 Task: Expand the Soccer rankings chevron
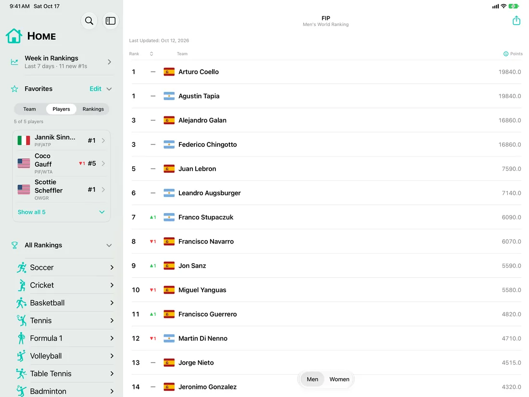click(x=112, y=268)
